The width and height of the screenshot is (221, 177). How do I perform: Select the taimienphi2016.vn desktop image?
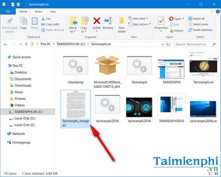pyautogui.click(x=203, y=111)
